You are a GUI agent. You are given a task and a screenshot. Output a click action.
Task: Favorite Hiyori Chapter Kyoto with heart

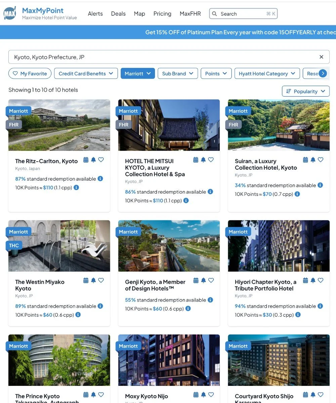coord(321,280)
